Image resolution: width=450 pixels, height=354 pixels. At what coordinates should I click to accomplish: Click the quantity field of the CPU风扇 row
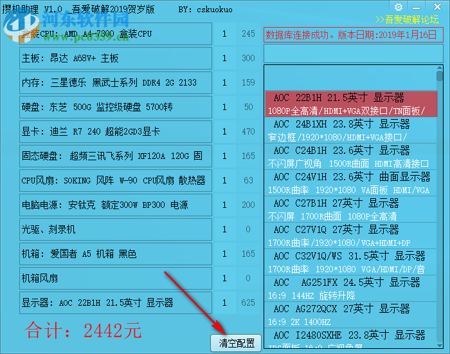point(225,180)
